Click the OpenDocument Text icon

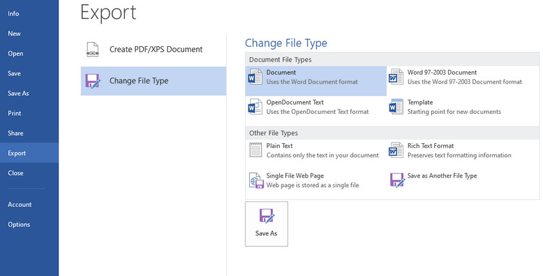255,107
